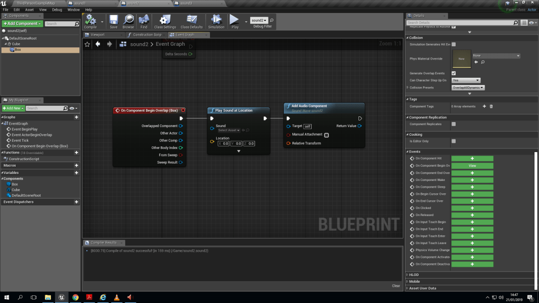539x303 pixels.
Task: Toggle Is Editor Only checkbox
Action: (x=454, y=141)
